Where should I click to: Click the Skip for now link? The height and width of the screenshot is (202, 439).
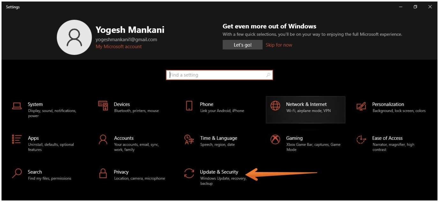click(279, 45)
